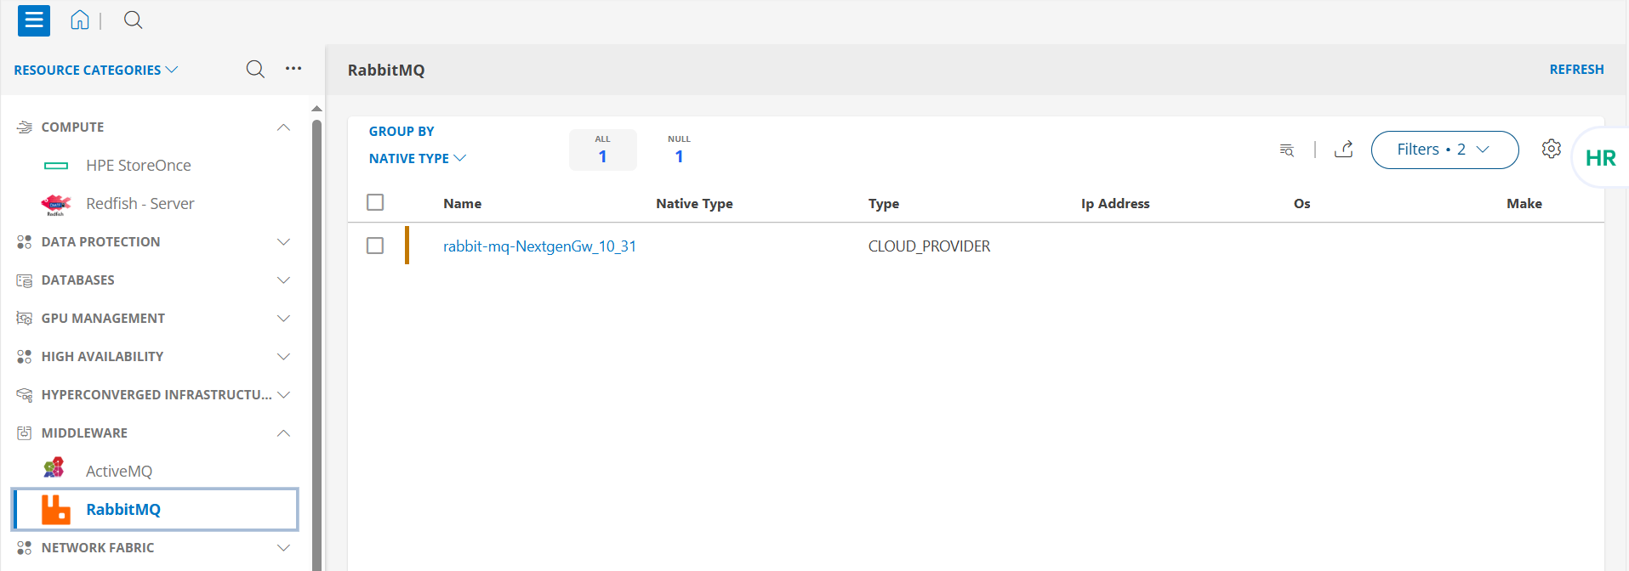The height and width of the screenshot is (571, 1629).
Task: Open global search in top bar
Action: pos(134,20)
